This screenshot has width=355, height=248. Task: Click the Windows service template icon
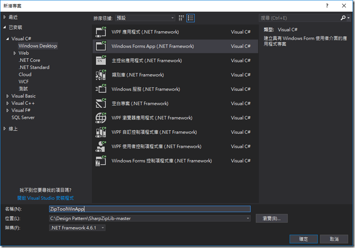pyautogui.click(x=101, y=89)
